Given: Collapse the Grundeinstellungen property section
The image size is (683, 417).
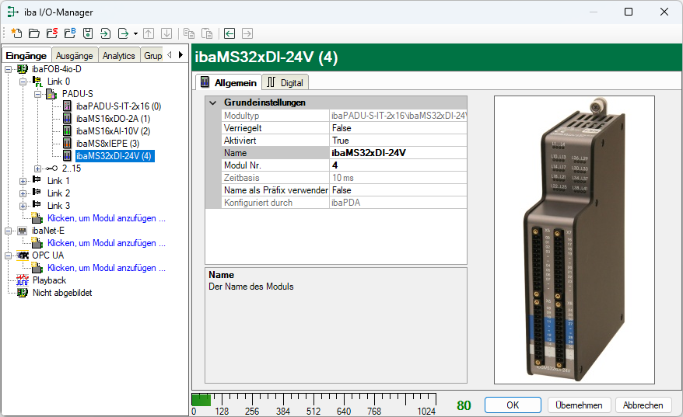Looking at the screenshot, I should [212, 103].
